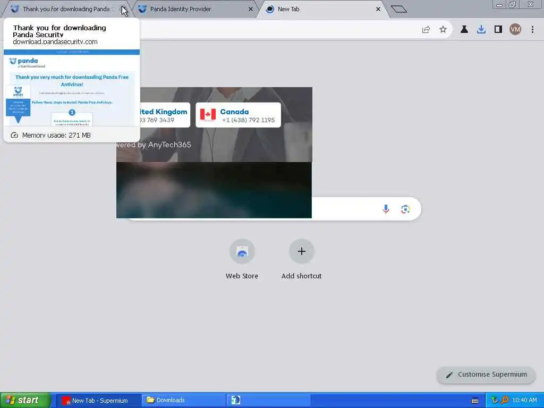The height and width of the screenshot is (408, 544).
Task: Click the magnifier tray icon
Action: [x=505, y=401]
